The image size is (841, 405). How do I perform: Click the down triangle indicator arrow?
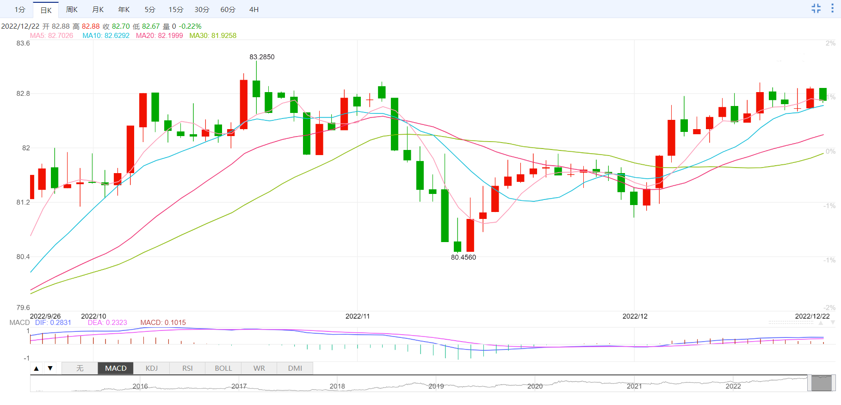pos(50,368)
